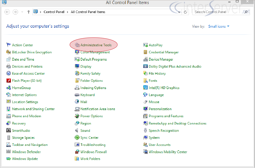Open Network and Sharing Center link
The height and width of the screenshot is (168, 255).
coord(33,109)
